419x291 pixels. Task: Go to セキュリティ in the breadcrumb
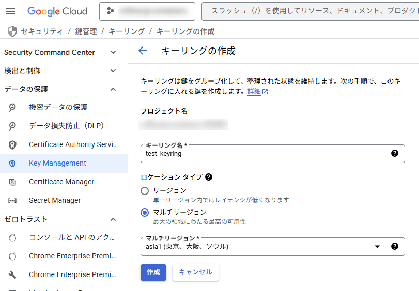(x=42, y=31)
